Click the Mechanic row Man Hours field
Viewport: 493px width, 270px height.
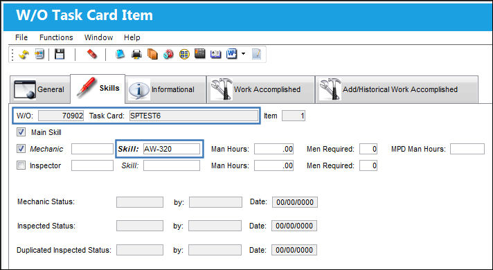click(274, 149)
